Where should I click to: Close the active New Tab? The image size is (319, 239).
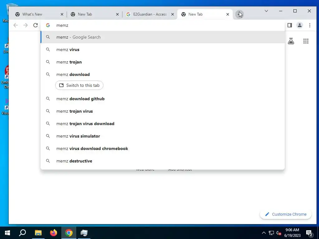(x=228, y=14)
